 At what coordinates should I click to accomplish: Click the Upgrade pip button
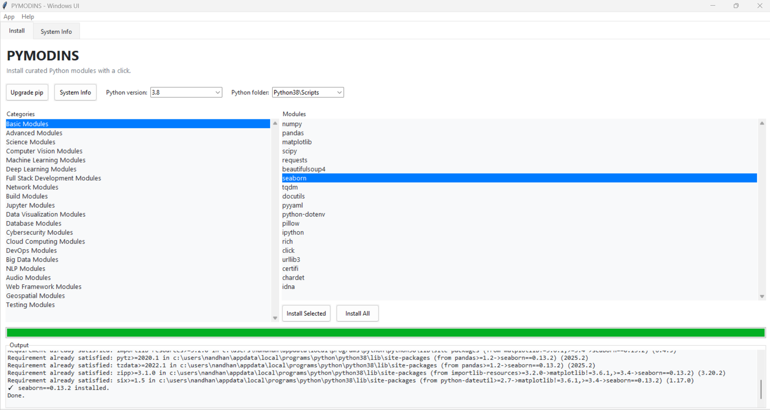tap(27, 92)
